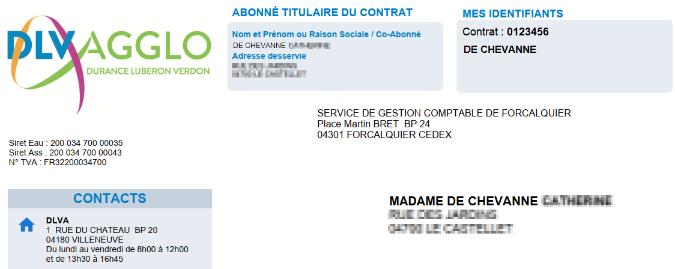Click the 04301 FORCALQUIER CEDEX line

click(x=384, y=134)
